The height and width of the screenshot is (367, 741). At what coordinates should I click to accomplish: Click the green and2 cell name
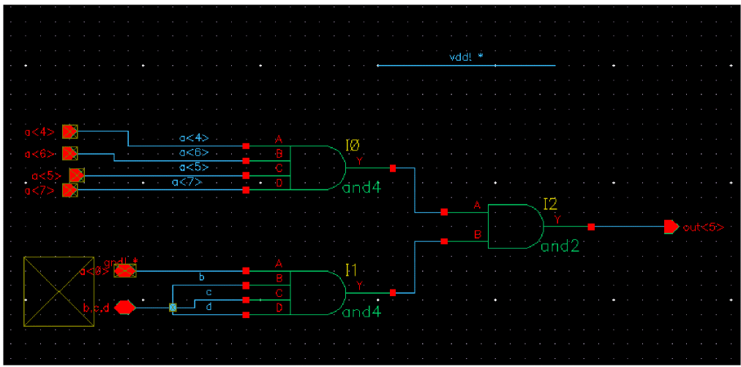[x=560, y=246]
